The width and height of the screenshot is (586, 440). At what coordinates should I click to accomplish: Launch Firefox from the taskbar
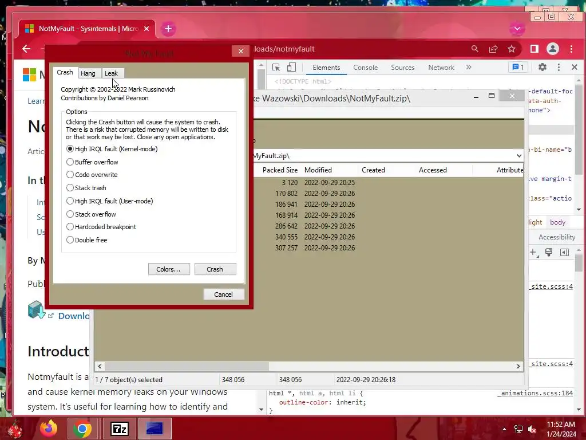(48, 429)
